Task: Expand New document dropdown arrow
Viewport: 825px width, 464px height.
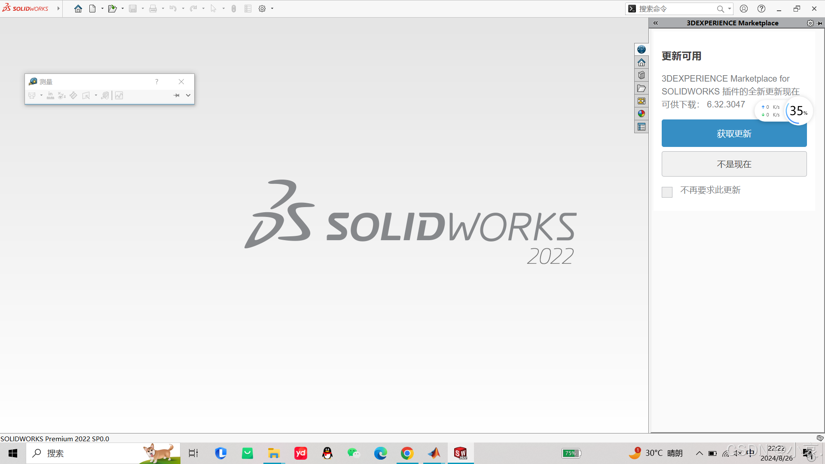Action: pos(102,9)
